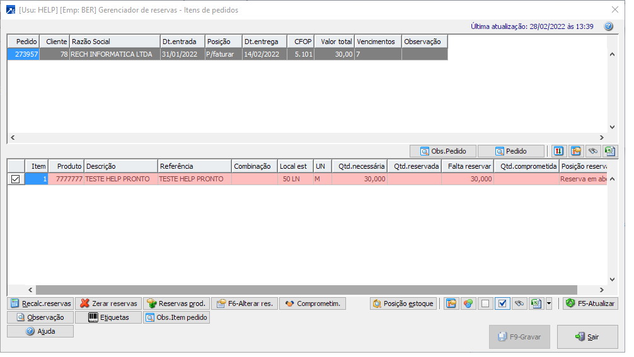
Task: Open the Ajuda button
Action: [40, 331]
